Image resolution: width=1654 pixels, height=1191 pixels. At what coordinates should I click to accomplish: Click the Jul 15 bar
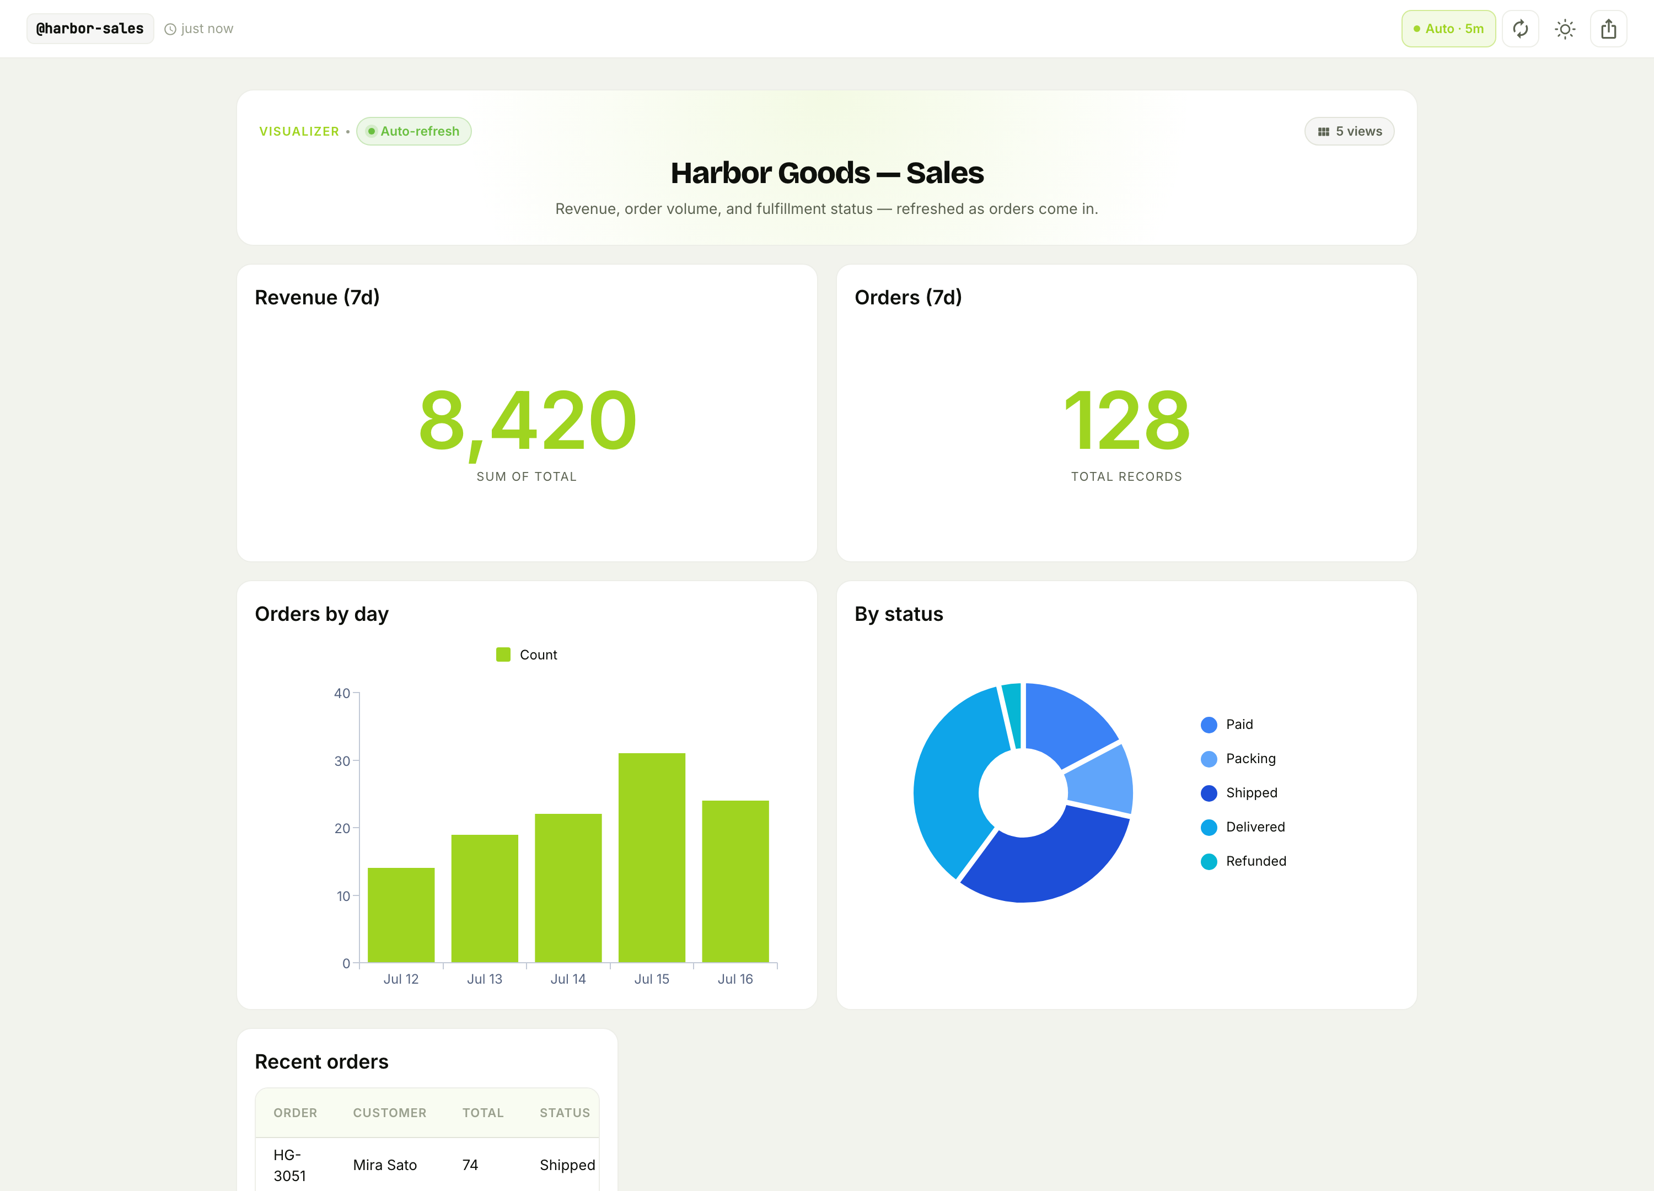click(652, 858)
